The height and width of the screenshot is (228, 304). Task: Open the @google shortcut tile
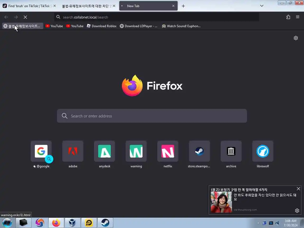(x=41, y=154)
